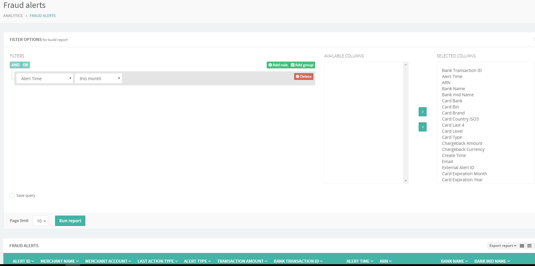Select 'Email' in selected columns

[447, 162]
